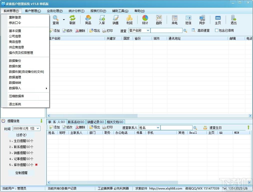Image resolution: width=253 pixels, height=192 pixels.
Task: Open the 主页 homepage toolbar icon
Action: 218,20
